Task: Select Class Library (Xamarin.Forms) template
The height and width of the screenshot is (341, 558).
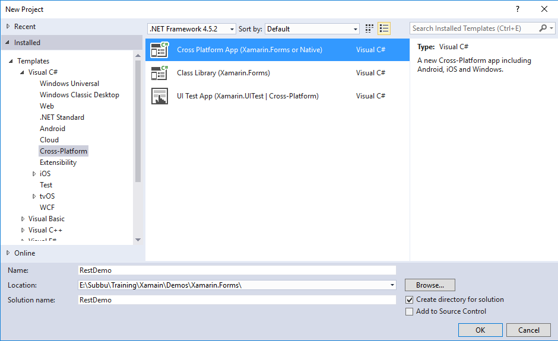Action: tap(278, 73)
